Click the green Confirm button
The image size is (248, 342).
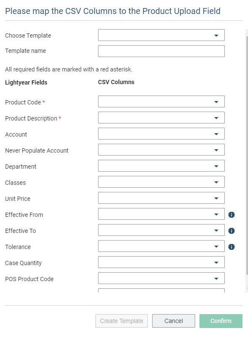pos(221,321)
